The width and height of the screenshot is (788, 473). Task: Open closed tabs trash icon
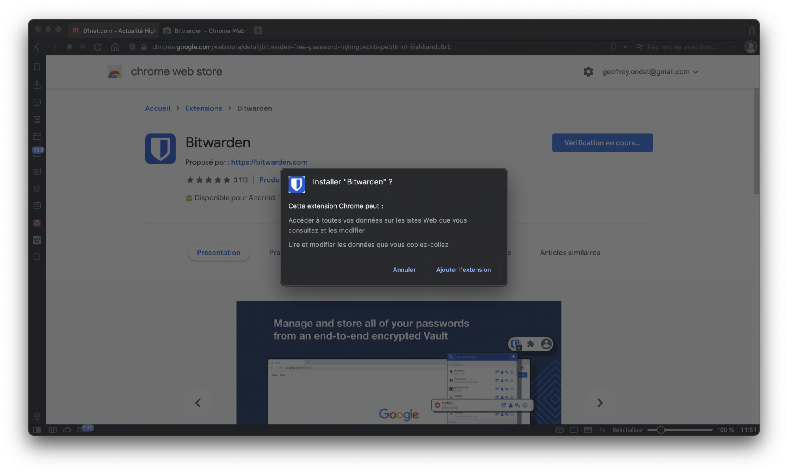click(x=752, y=31)
